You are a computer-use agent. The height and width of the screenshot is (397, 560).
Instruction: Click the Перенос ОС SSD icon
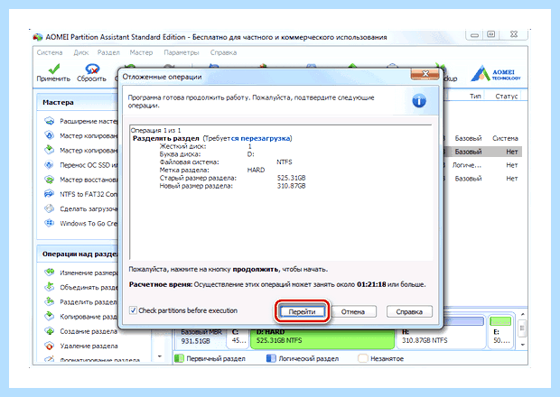[50, 165]
